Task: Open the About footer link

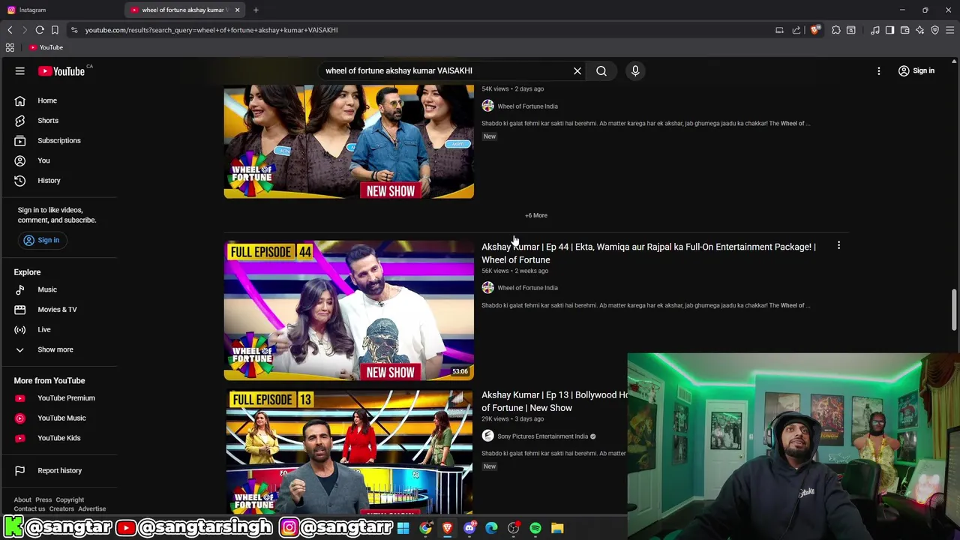Action: pyautogui.click(x=22, y=500)
